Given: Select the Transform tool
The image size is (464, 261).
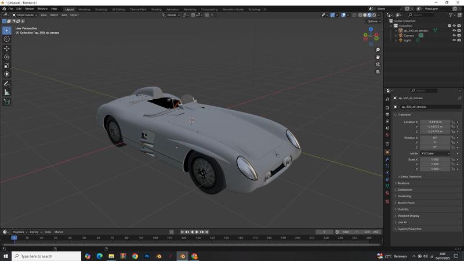Looking at the screenshot, I should pyautogui.click(x=7, y=74).
